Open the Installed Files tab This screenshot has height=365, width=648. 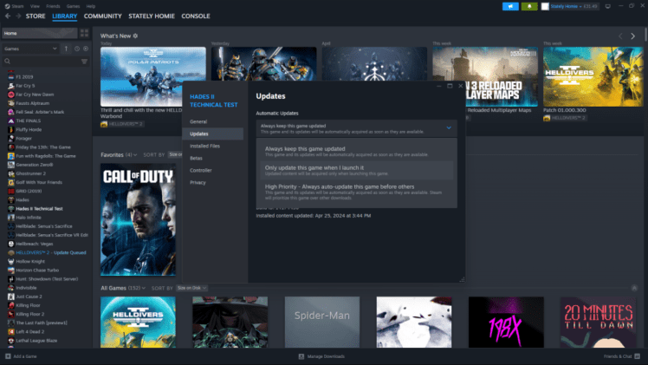pyautogui.click(x=205, y=146)
